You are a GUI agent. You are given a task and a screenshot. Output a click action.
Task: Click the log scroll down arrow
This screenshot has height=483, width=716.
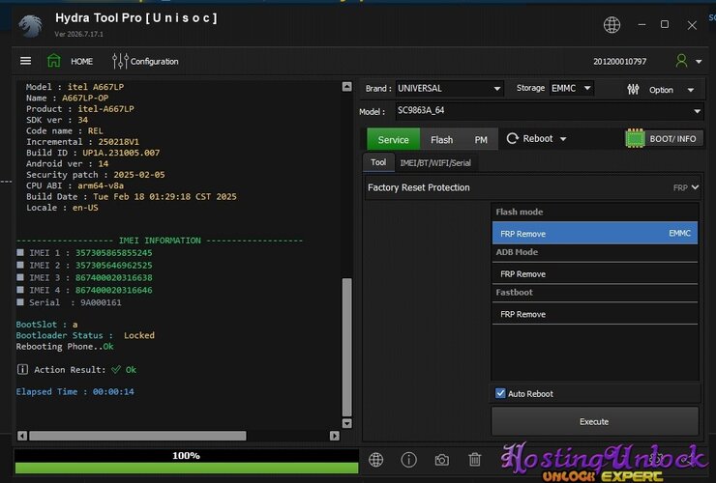tap(347, 423)
